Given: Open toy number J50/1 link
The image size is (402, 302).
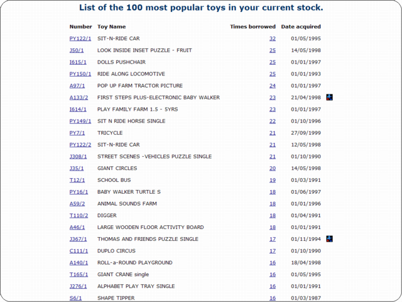Looking at the screenshot, I should click(x=77, y=50).
